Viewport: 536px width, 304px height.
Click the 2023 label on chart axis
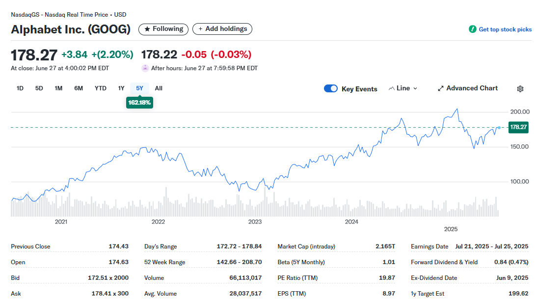pos(255,221)
